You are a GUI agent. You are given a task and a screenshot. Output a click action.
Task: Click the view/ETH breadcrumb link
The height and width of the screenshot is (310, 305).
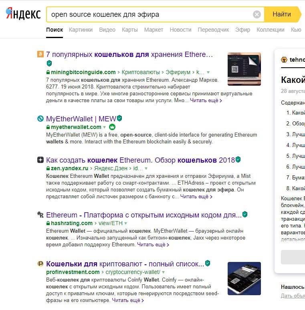click(111, 223)
